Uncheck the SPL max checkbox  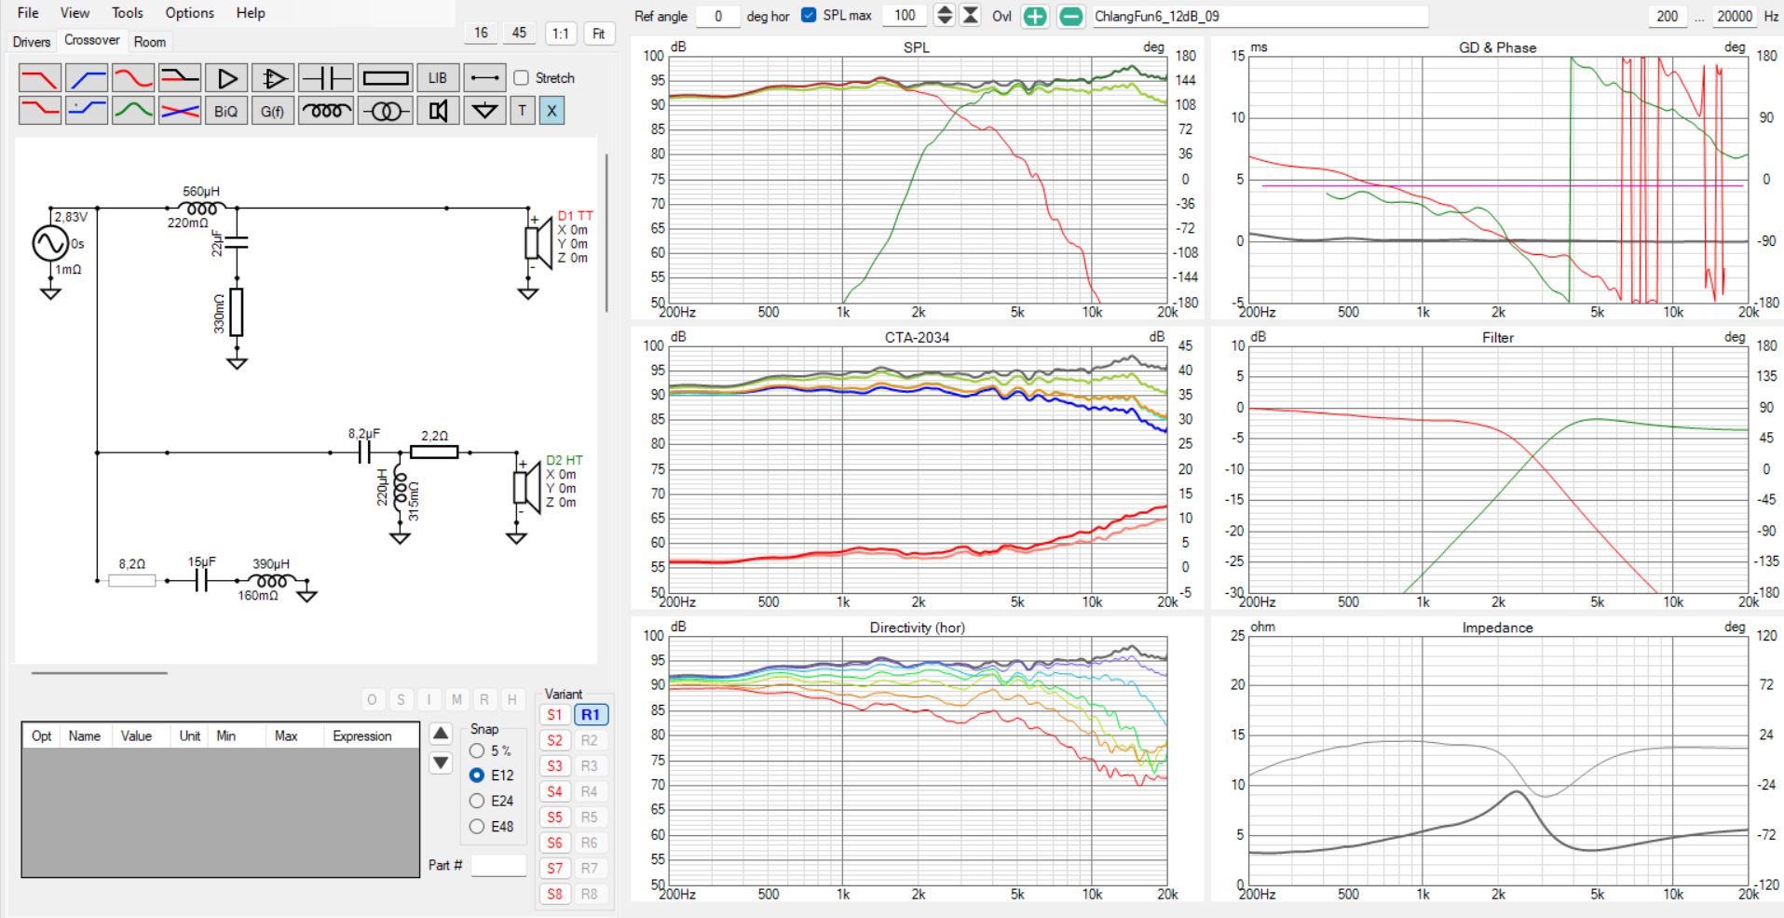[x=809, y=15]
